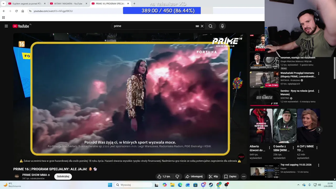The height and width of the screenshot is (189, 336).
Task: Open the apps grid in bookmarks bar
Action: tap(3, 18)
